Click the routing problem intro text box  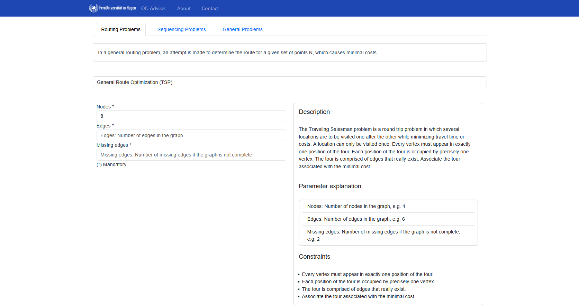[x=289, y=52]
